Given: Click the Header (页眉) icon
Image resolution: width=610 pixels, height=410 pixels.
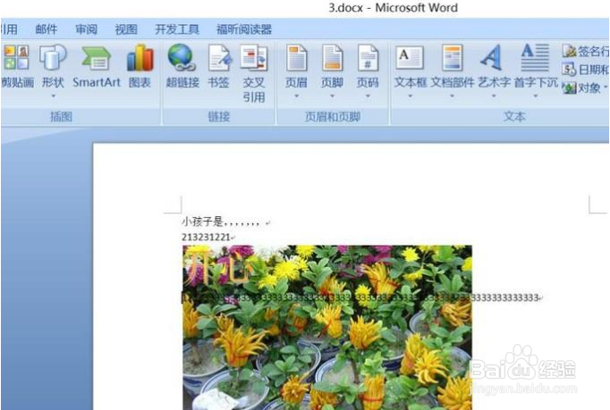Looking at the screenshot, I should (296, 58).
